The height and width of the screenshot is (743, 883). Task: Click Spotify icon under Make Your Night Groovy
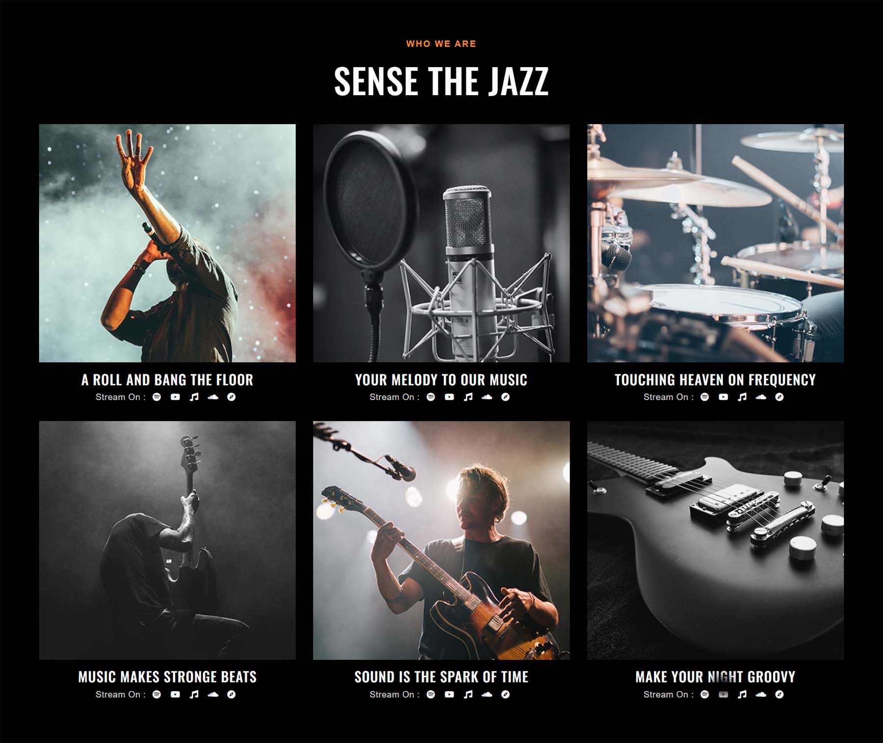tap(704, 694)
